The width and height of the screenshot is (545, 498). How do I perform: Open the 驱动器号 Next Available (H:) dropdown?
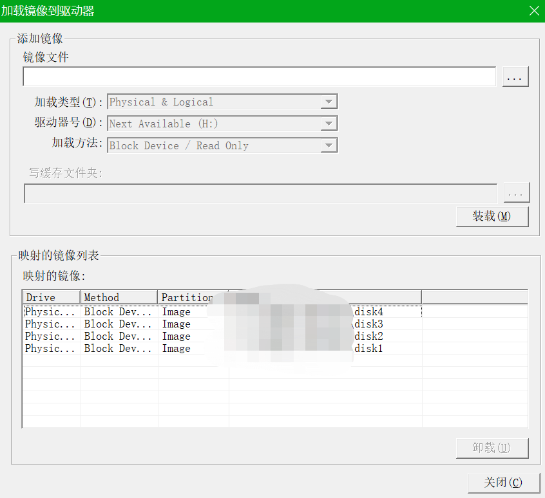click(222, 124)
